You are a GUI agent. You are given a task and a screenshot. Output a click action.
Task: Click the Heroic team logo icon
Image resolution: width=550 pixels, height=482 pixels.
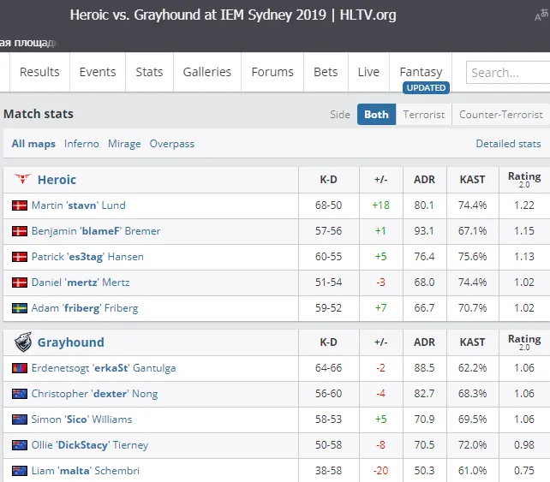[x=22, y=179]
